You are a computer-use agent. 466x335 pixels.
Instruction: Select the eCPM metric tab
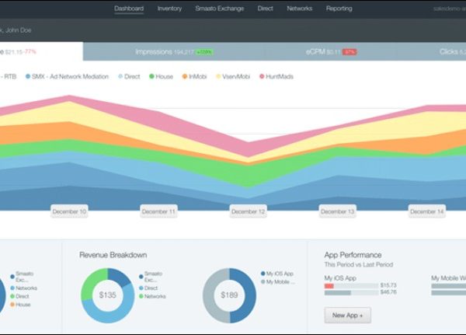click(330, 51)
